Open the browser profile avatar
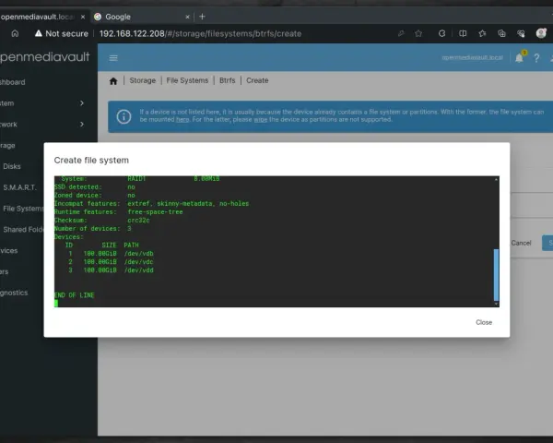Image resolution: width=553 pixels, height=443 pixels. click(541, 33)
